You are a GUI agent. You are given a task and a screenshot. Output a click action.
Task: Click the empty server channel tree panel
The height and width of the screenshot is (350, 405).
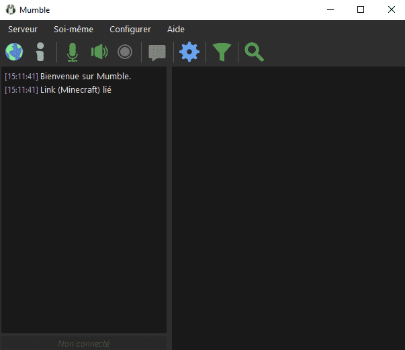point(288,202)
